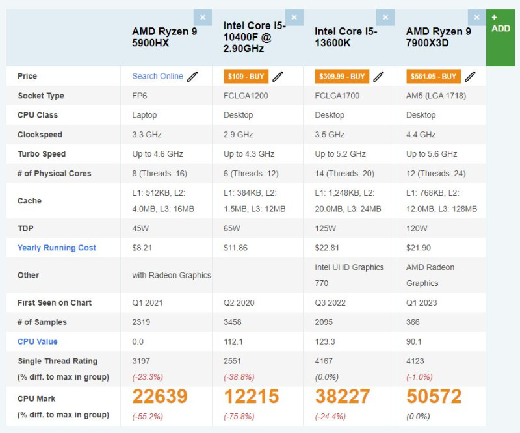Remove Intel Core i5-13600K column
520x433 pixels.
tap(385, 18)
